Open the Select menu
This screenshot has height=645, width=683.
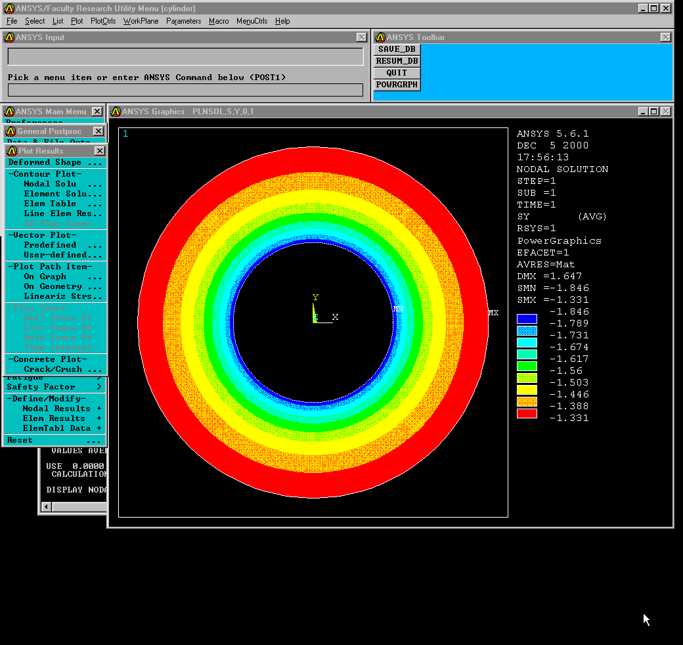[x=35, y=21]
